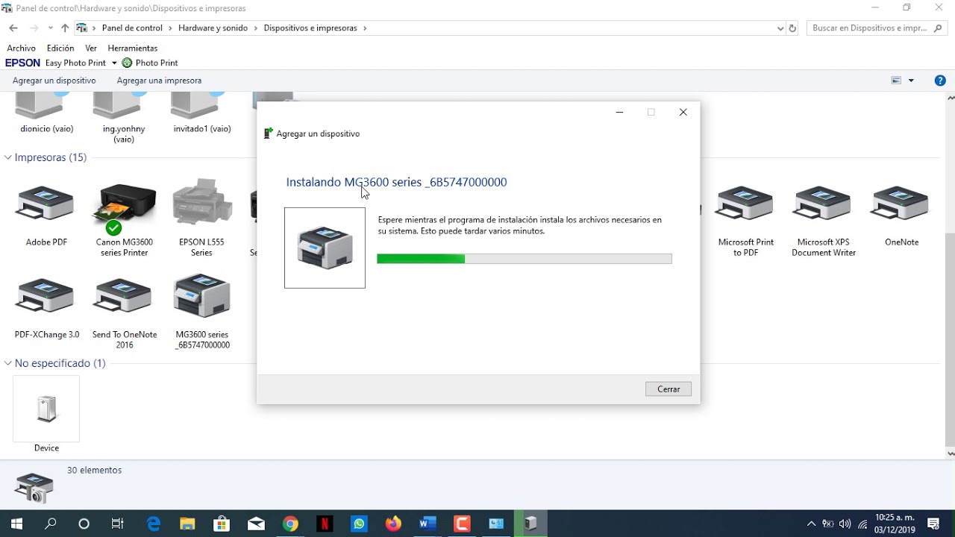Image resolution: width=955 pixels, height=537 pixels.
Task: Click the installation progress bar
Action: coord(525,259)
